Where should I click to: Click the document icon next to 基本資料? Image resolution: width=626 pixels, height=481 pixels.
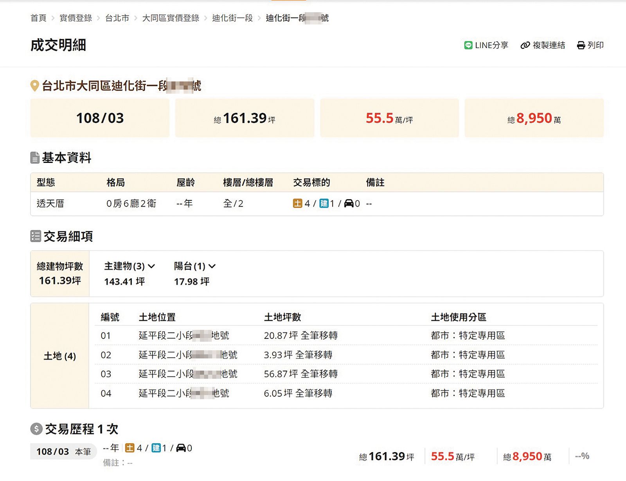(x=35, y=158)
